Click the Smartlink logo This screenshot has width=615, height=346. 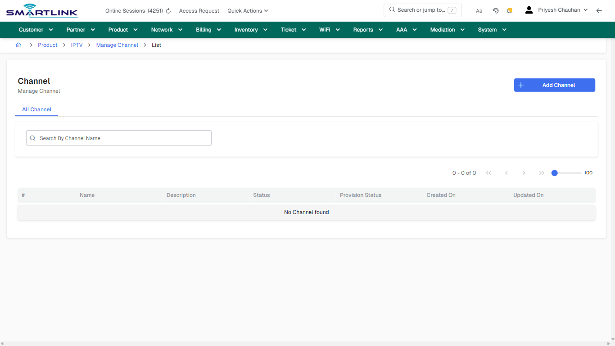[x=41, y=10]
